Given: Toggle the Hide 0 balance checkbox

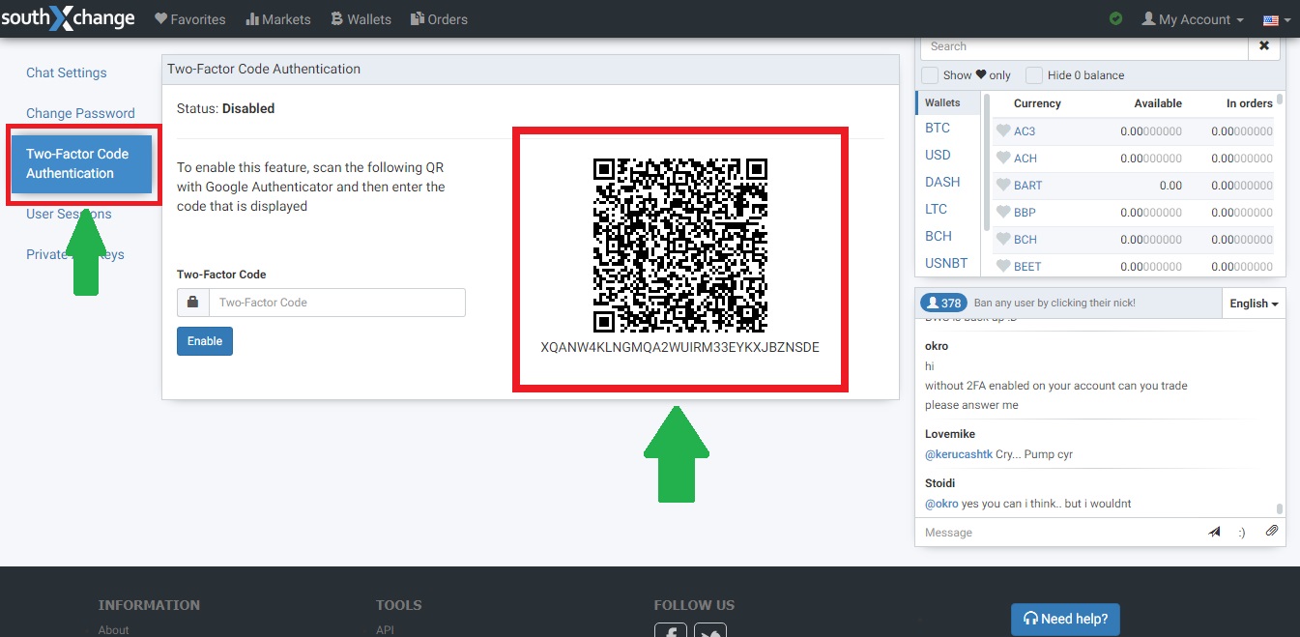Looking at the screenshot, I should tap(1034, 75).
